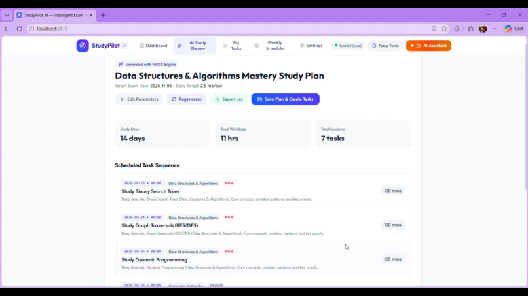Click 120 mins badge for Binary Search Trees

click(392, 191)
